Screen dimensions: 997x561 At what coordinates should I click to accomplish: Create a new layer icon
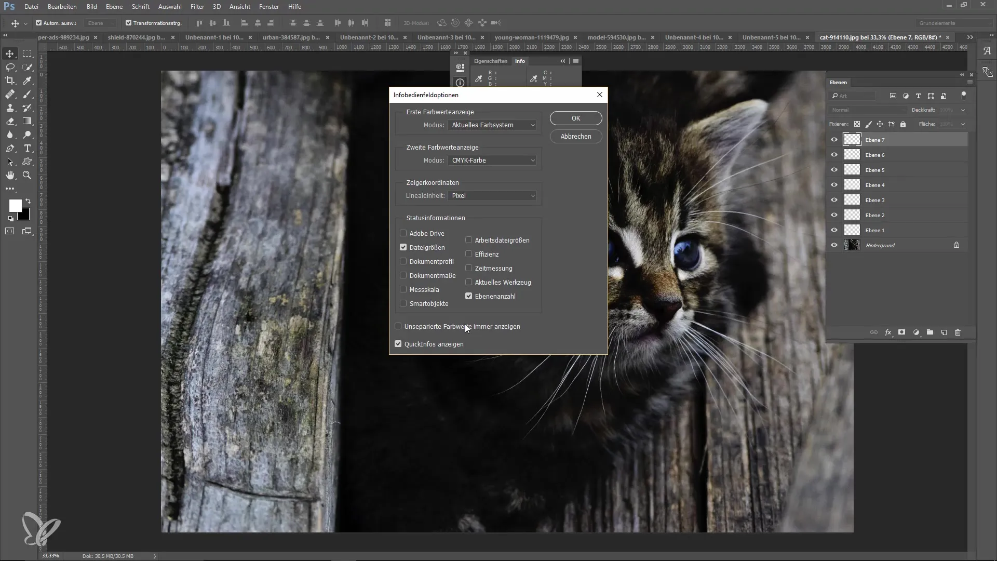[944, 332]
